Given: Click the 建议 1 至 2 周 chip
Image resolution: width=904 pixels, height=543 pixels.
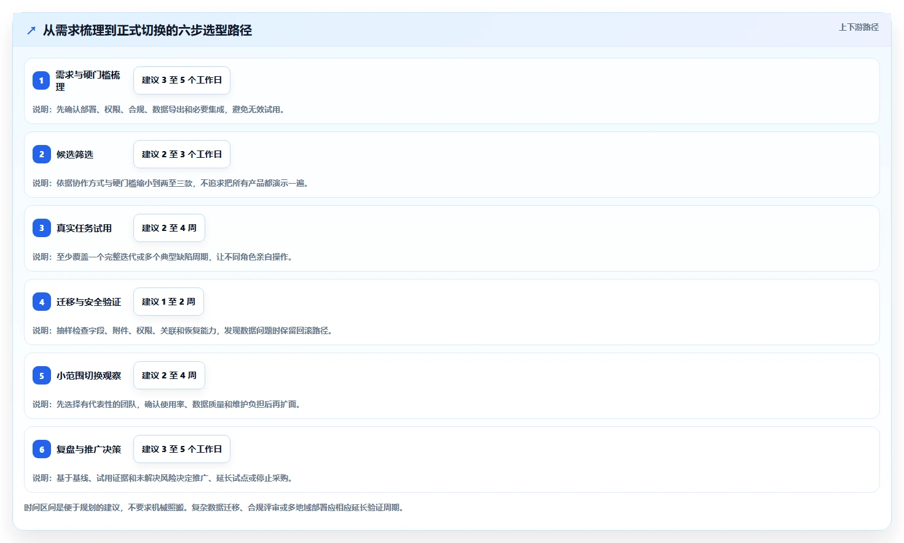Looking at the screenshot, I should click(x=168, y=302).
